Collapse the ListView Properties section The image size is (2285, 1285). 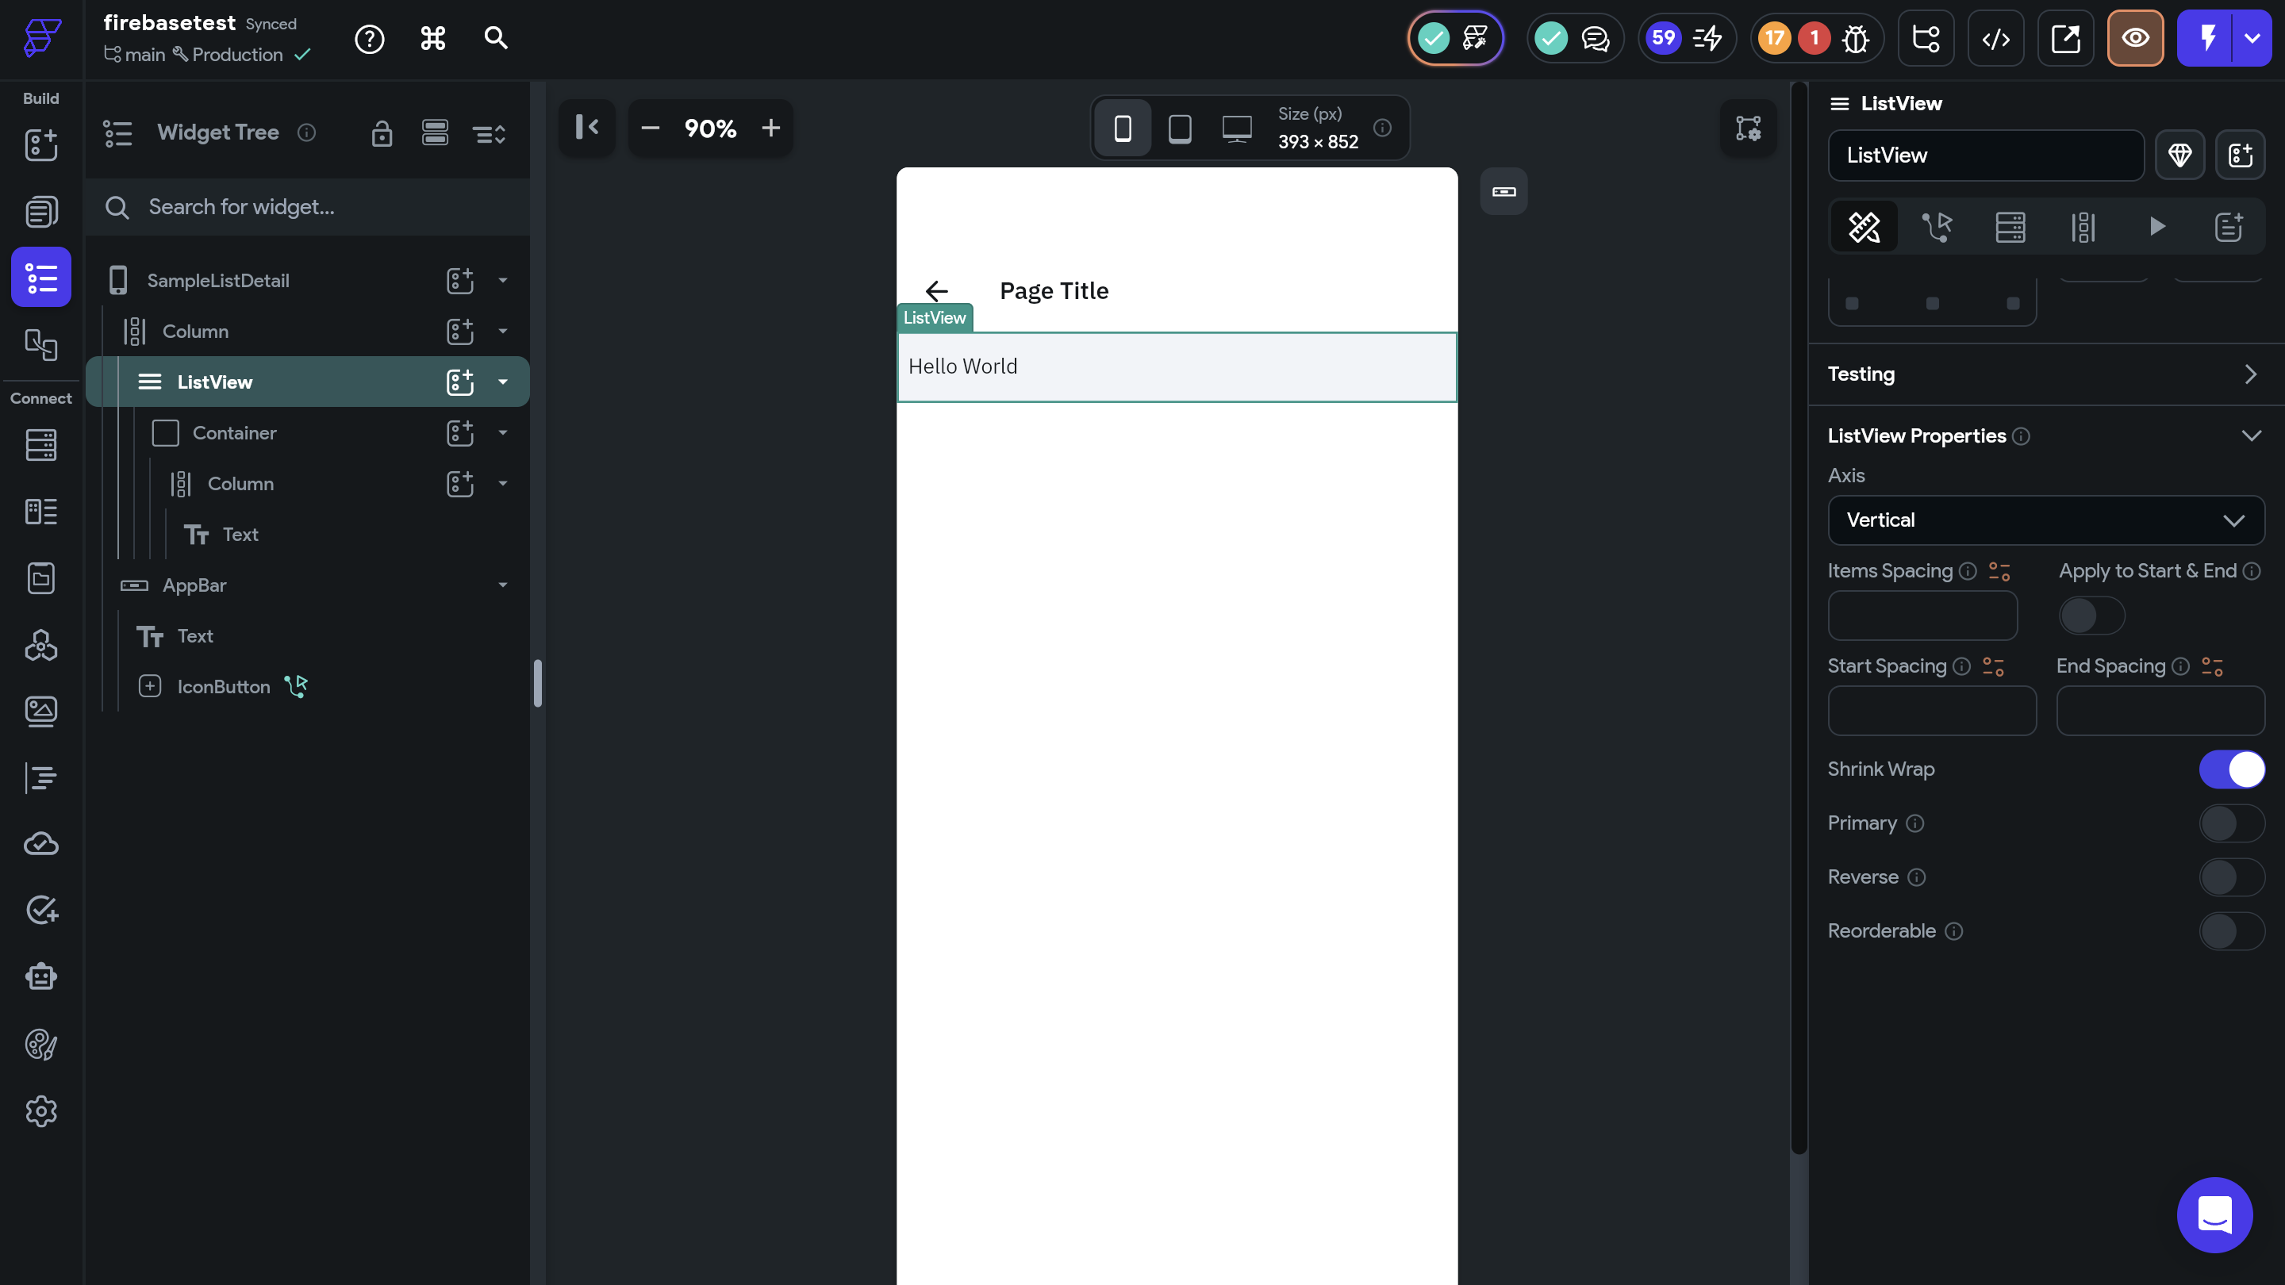tap(2250, 435)
